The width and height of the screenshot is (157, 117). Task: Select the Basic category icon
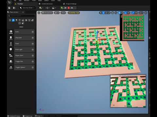13,20
